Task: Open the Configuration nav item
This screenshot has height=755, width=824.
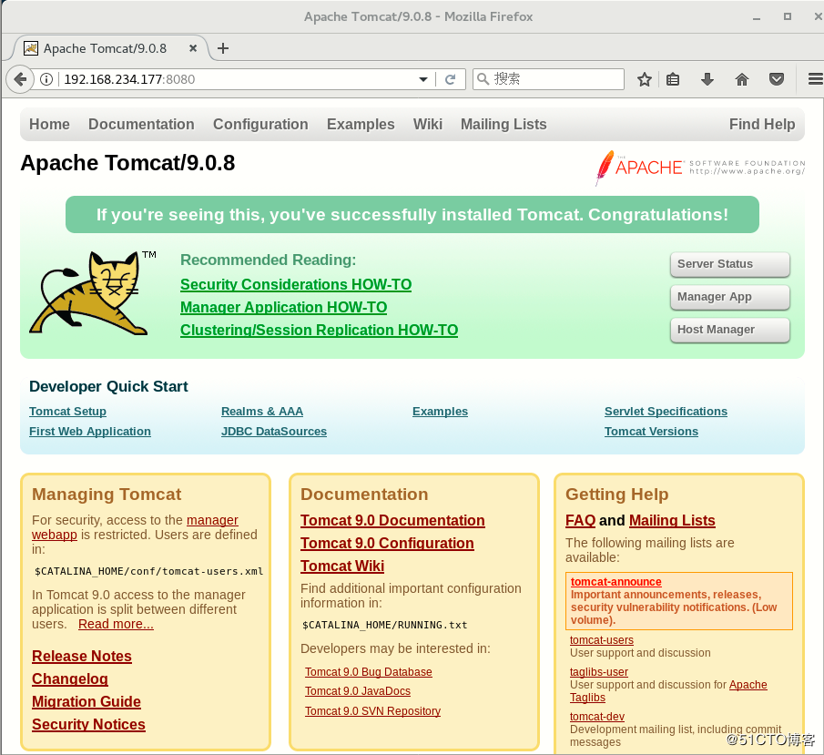Action: [x=260, y=124]
